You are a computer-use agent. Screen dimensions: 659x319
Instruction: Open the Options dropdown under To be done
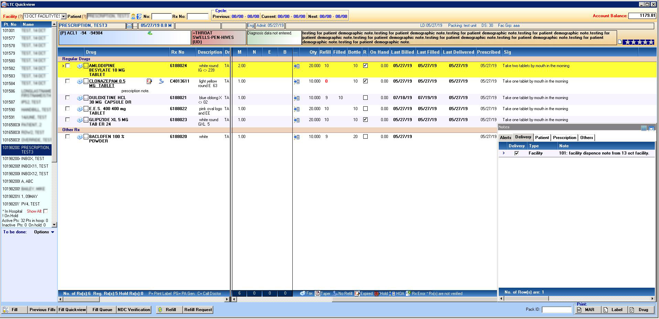pyautogui.click(x=44, y=232)
